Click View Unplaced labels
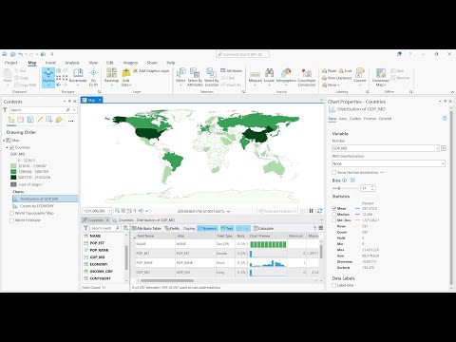Screen dimensions: 456x342 [x=336, y=78]
